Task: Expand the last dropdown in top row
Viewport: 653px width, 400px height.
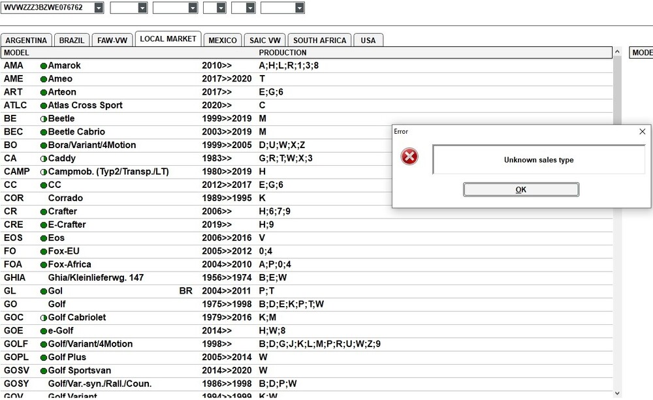Action: pyautogui.click(x=299, y=8)
